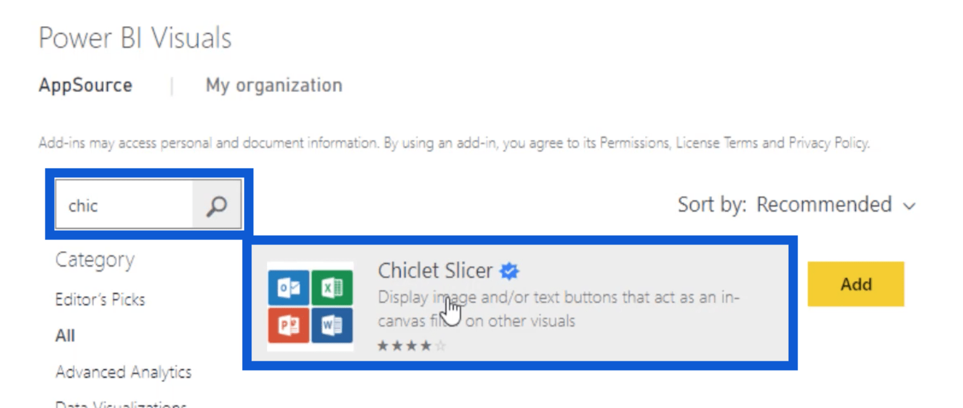Image resolution: width=963 pixels, height=408 pixels.
Task: Click the star rating under Chiclet Slicer
Action: (412, 346)
